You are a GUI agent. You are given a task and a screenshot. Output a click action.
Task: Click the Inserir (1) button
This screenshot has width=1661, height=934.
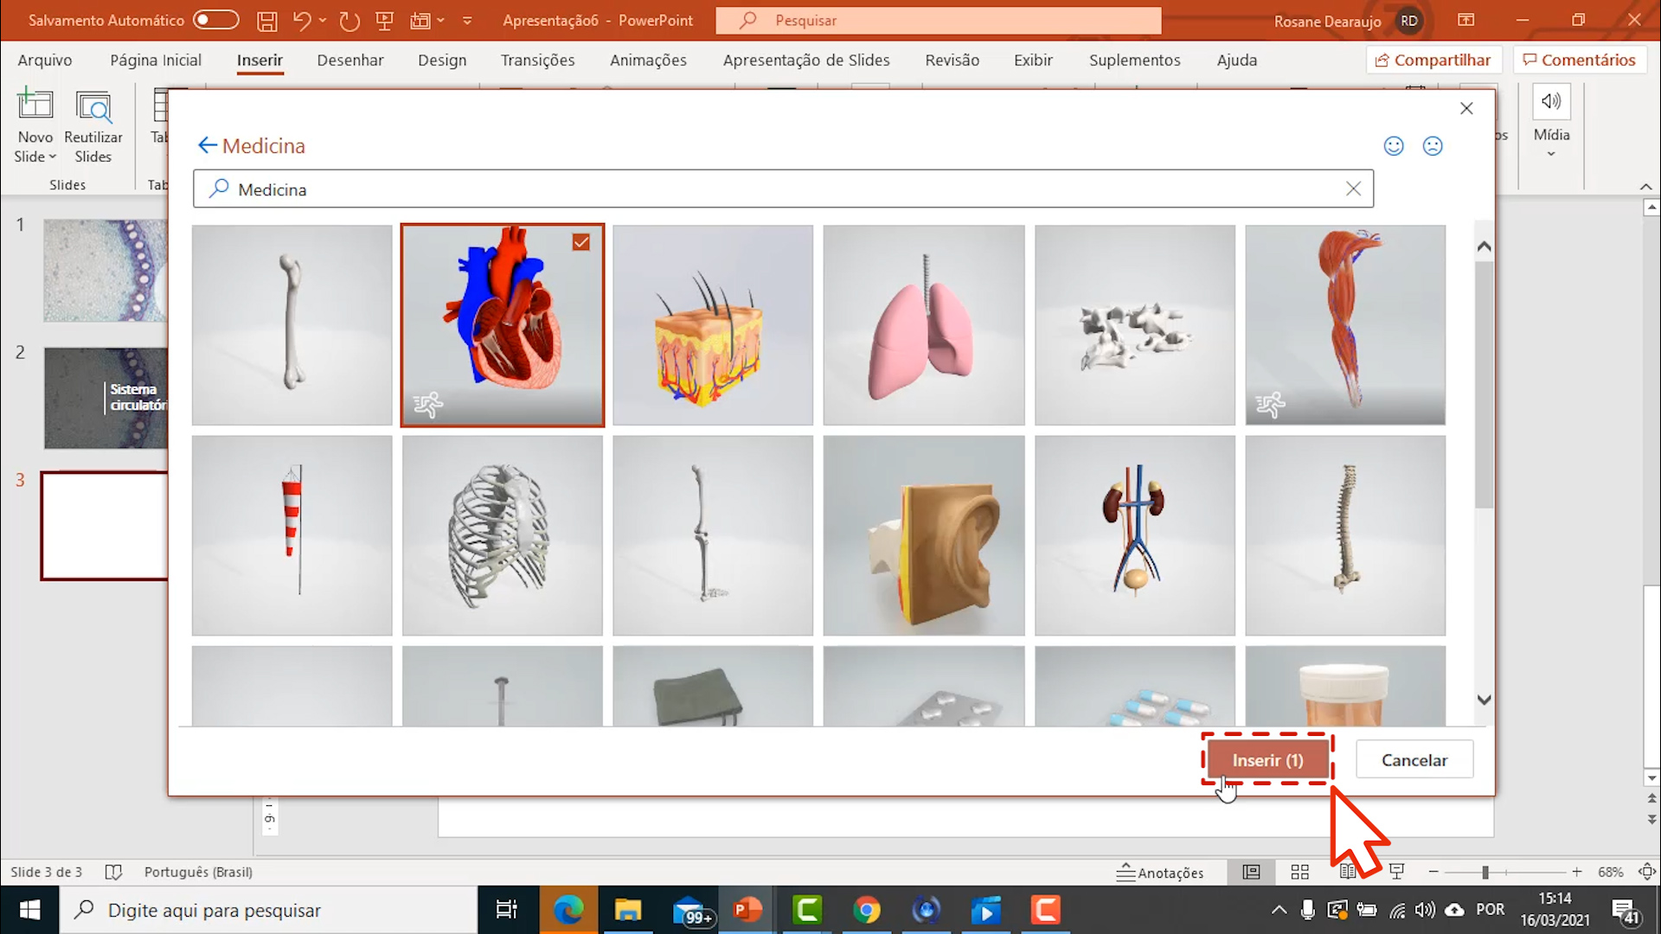pyautogui.click(x=1267, y=759)
